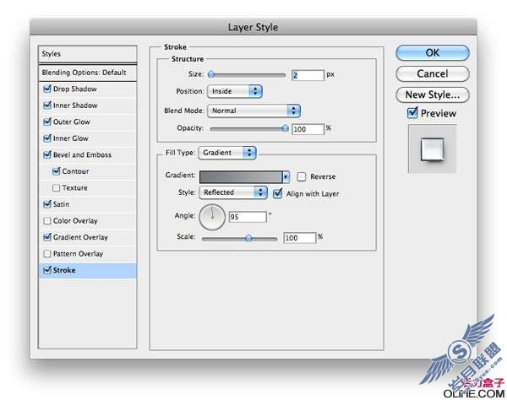Open the Texture sub-settings

(74, 187)
